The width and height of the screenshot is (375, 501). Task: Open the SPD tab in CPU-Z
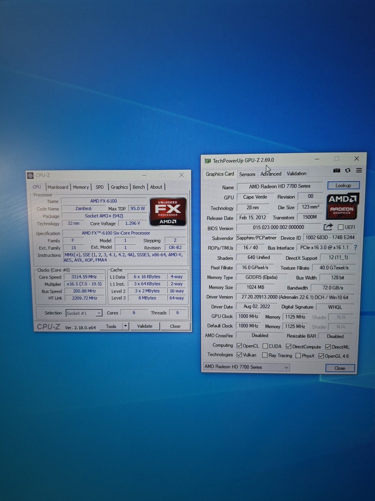coord(100,187)
